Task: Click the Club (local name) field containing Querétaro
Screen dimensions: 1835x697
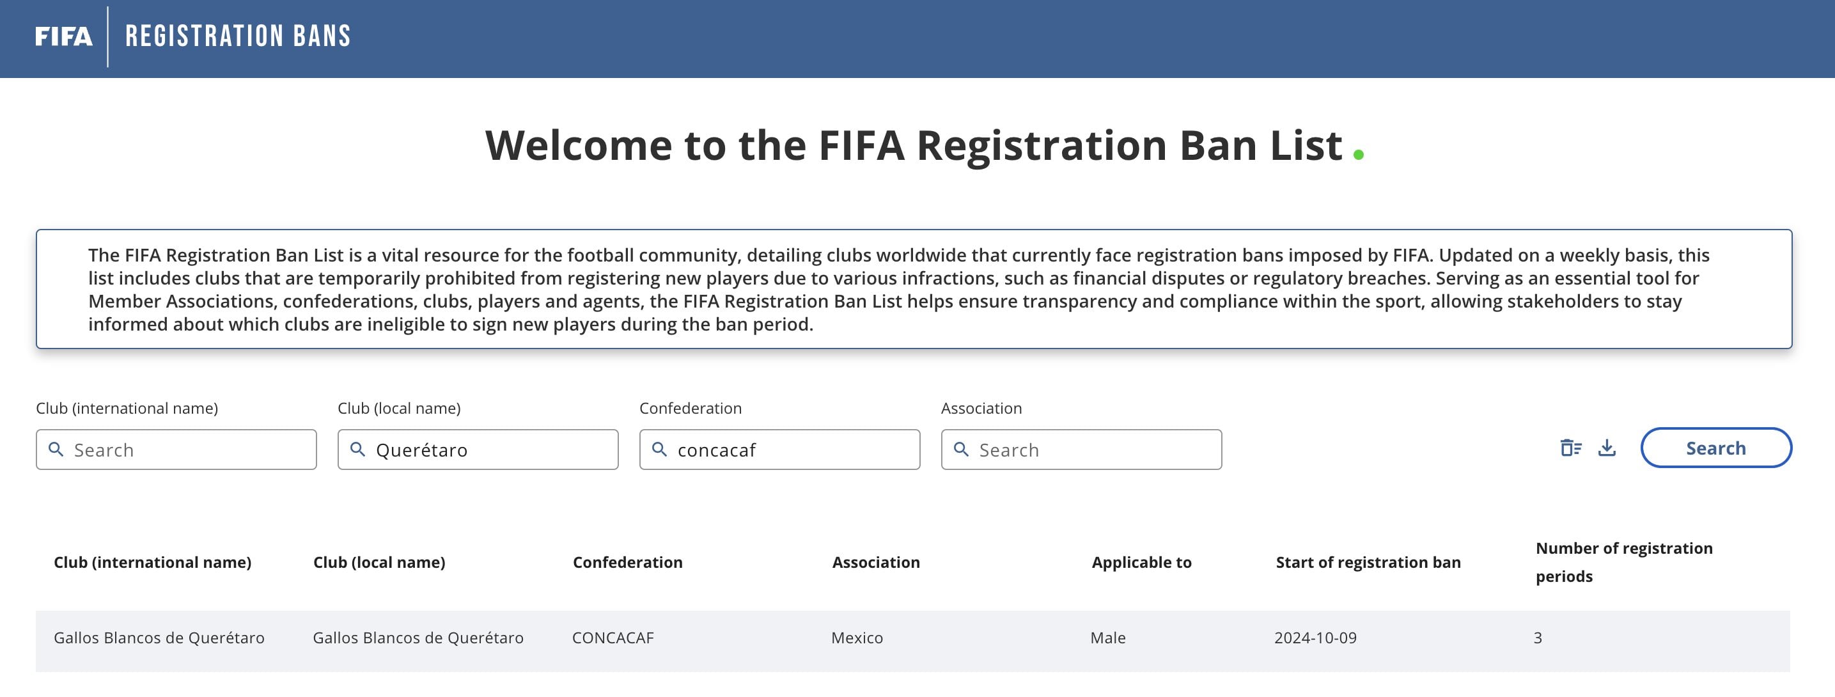Action: [x=492, y=450]
